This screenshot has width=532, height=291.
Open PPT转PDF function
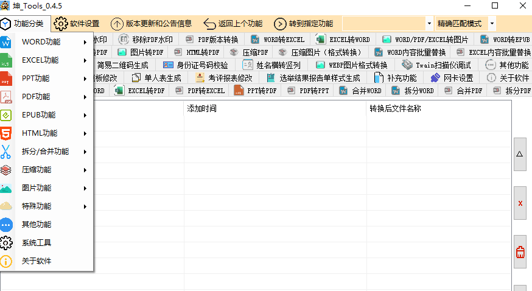click(255, 91)
